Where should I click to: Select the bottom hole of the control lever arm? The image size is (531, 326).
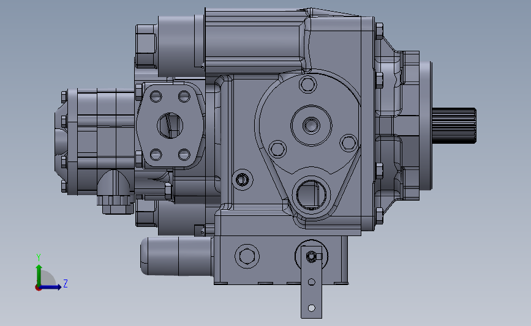[x=312, y=308]
